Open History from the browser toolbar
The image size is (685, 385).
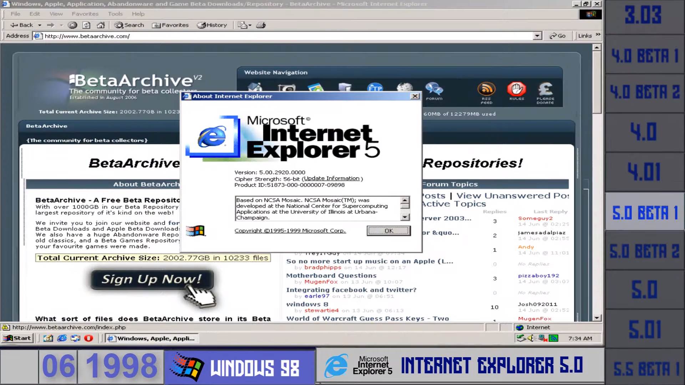click(x=212, y=25)
